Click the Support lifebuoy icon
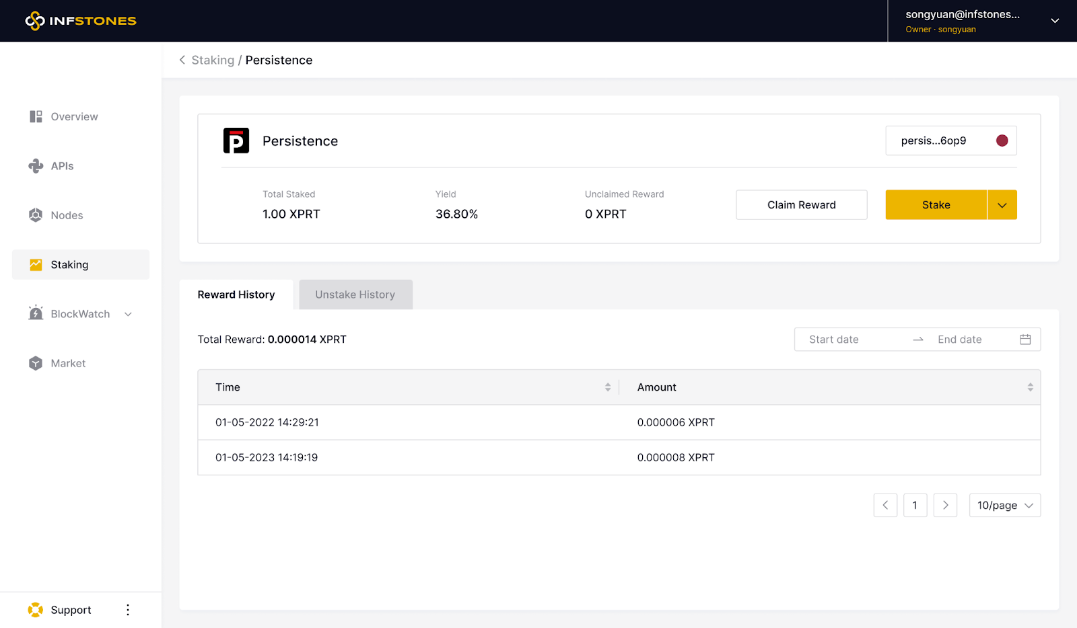1077x628 pixels. point(36,610)
